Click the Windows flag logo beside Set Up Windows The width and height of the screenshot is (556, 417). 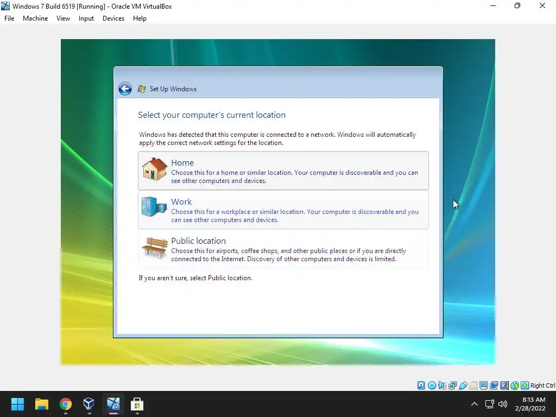point(142,89)
